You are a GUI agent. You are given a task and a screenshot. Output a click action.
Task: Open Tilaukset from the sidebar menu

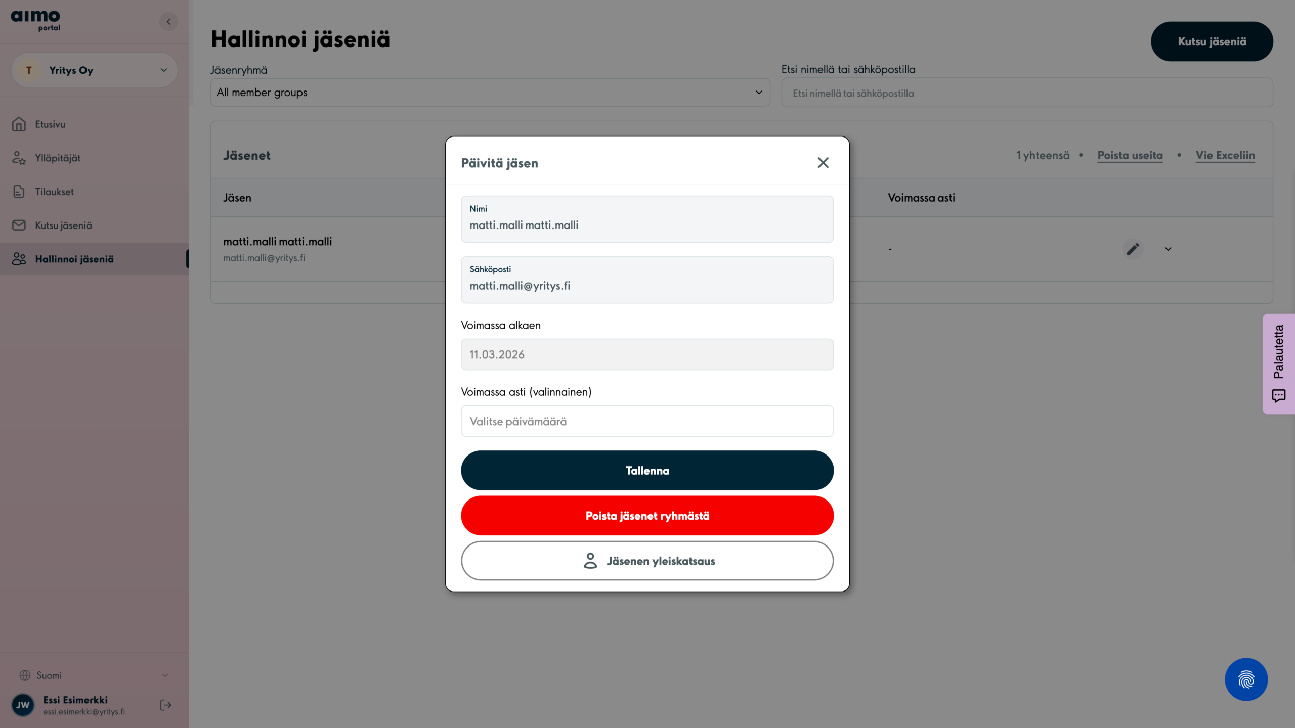[x=54, y=192]
